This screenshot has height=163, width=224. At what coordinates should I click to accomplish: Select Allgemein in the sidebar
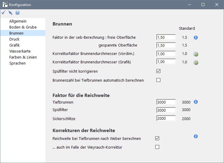[x=18, y=21]
